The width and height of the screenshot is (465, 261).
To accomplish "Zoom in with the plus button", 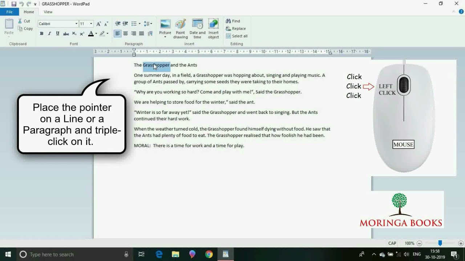I will [x=461, y=243].
